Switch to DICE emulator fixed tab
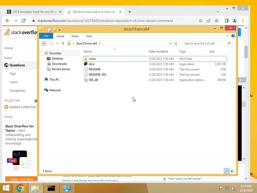 click(34, 12)
